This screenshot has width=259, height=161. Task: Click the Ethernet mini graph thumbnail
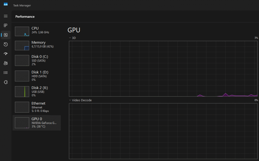click(22, 107)
